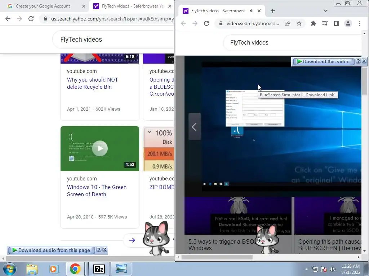Click the vertical scrollbar thumb beside the main video player

[x=365, y=81]
